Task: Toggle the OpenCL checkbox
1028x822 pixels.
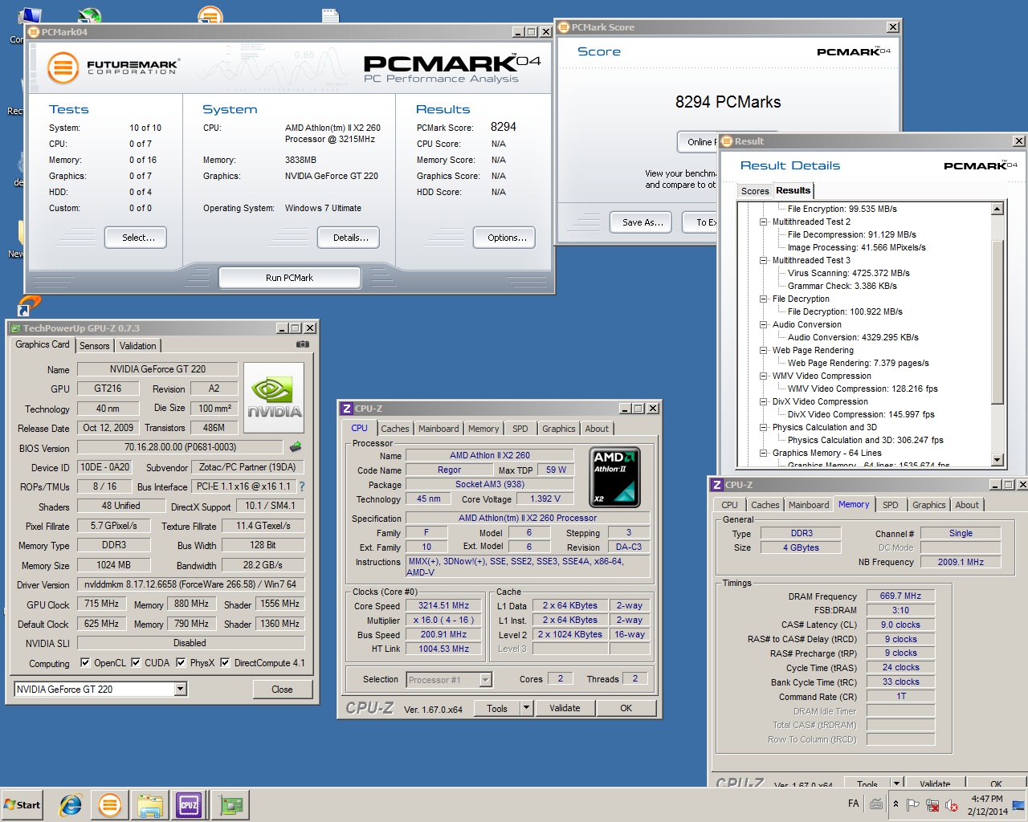Action: 85,663
